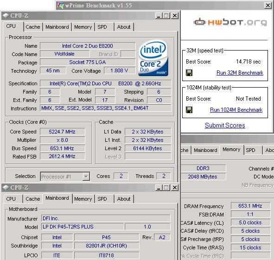Screen dimensions: 274x260
Task: Click the LPCIO IT8718 value
Action: (107, 255)
